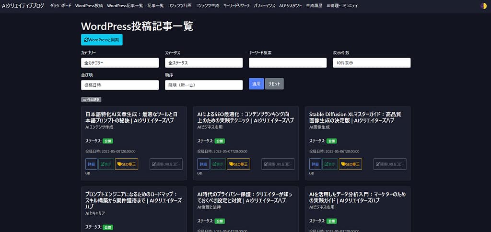Open the ステータス dropdown

click(204, 63)
